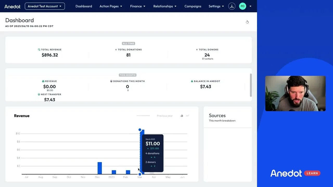
Task: Click the Balance in Anedot icon
Action: point(192,81)
